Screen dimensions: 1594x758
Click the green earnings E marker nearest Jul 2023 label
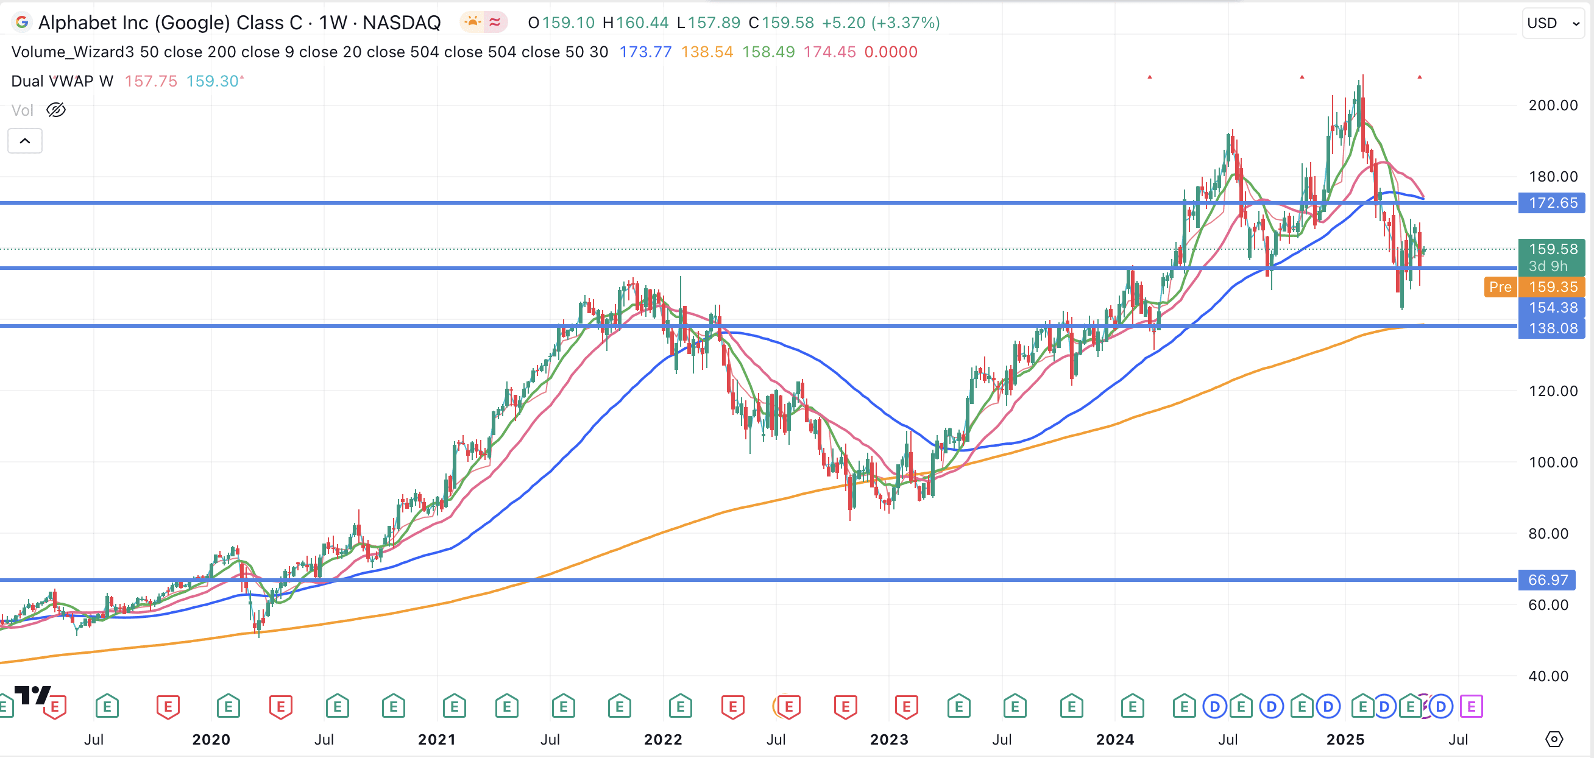click(x=1015, y=706)
